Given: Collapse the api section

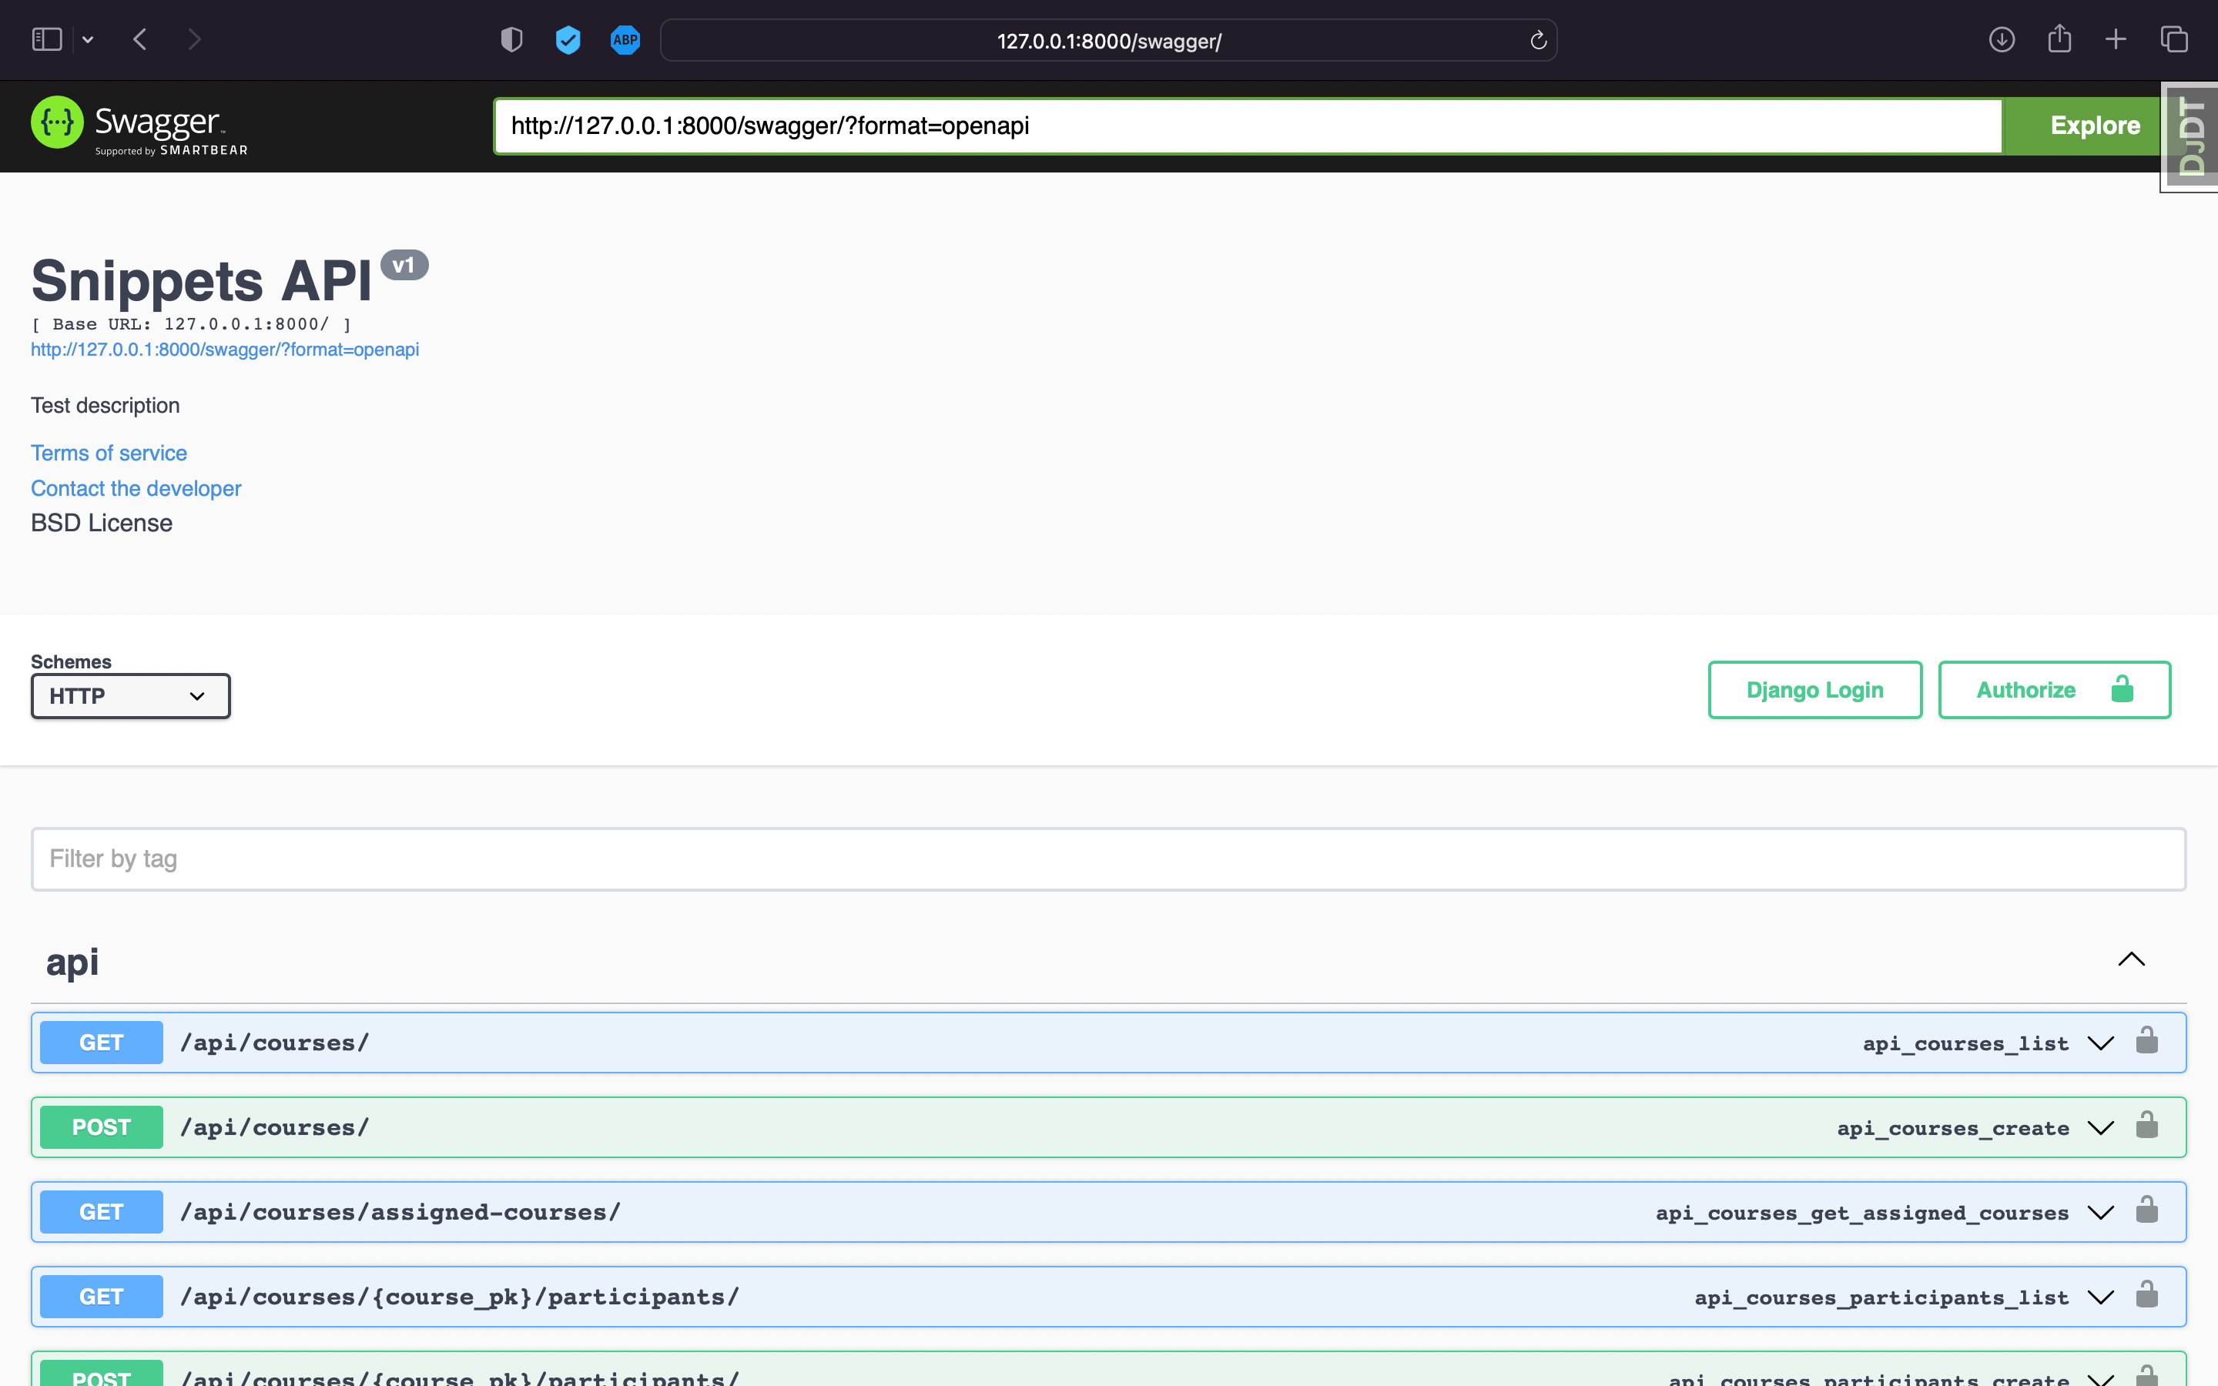Looking at the screenshot, I should (2133, 961).
